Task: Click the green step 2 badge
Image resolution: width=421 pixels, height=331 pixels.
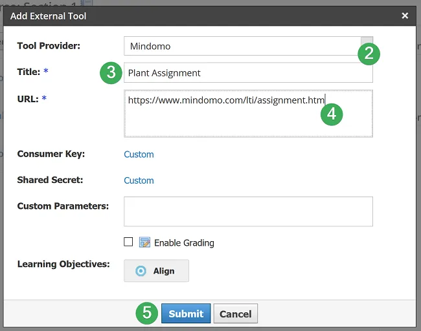Action: 369,53
